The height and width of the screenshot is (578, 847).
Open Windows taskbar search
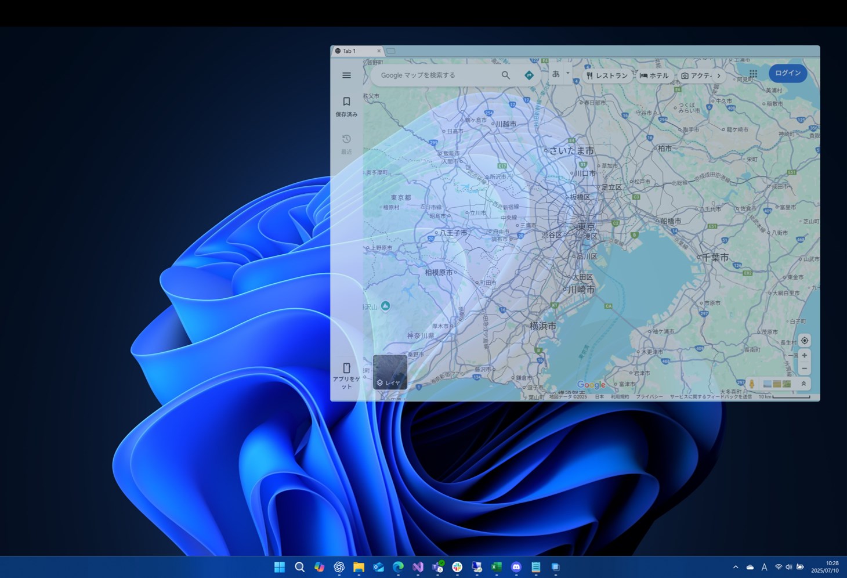pyautogui.click(x=299, y=567)
